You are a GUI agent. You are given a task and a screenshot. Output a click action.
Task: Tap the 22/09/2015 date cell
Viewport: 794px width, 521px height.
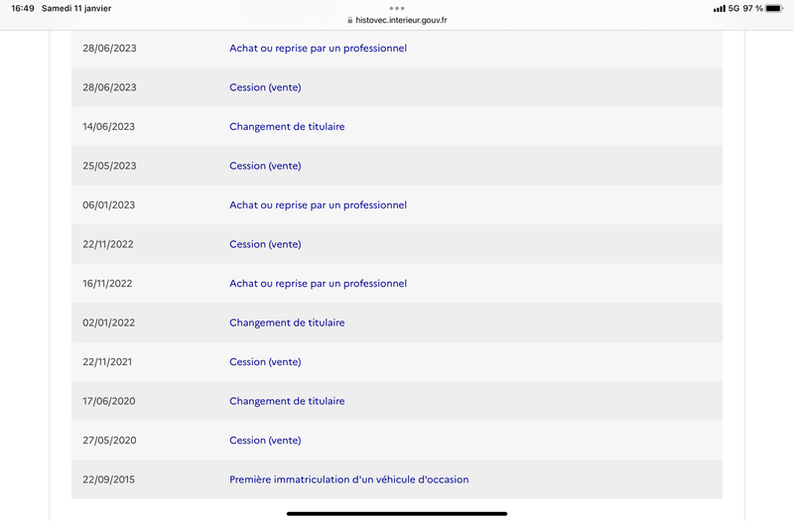pyautogui.click(x=109, y=479)
